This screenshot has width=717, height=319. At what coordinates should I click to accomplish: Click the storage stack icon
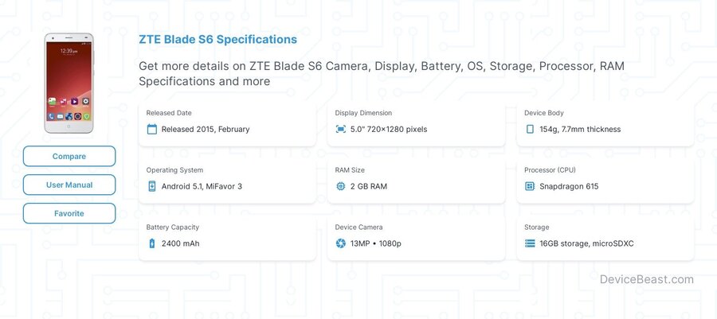pos(530,243)
